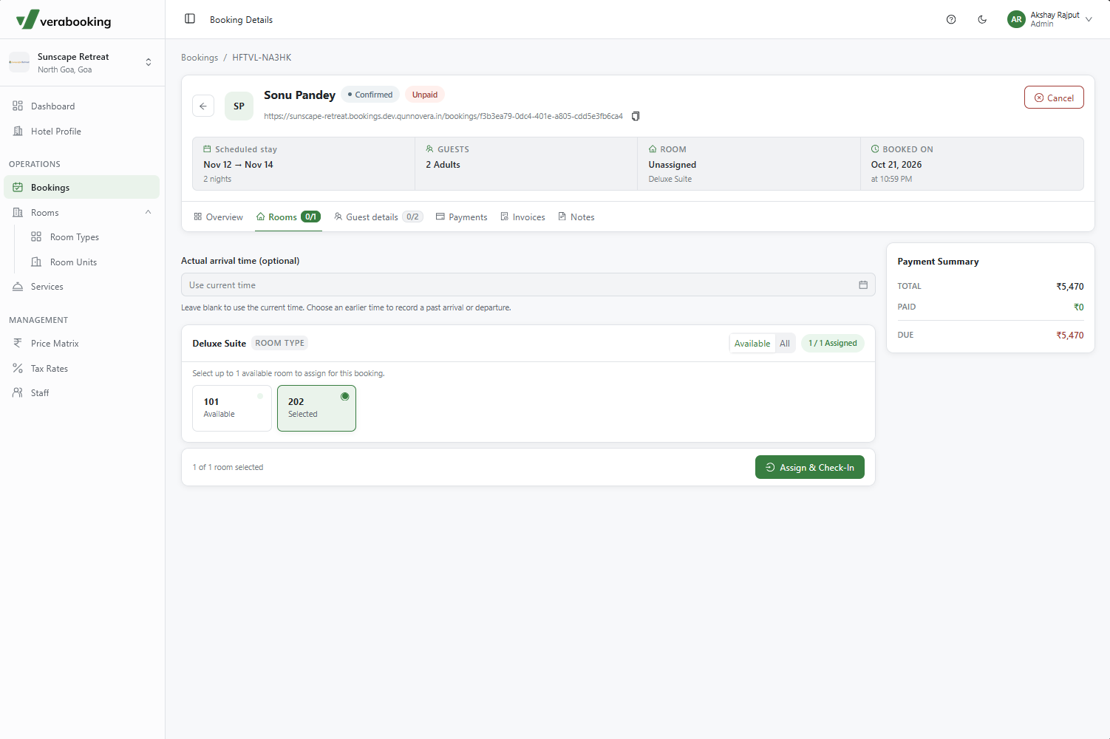This screenshot has width=1110, height=739.
Task: Click the AR user avatar
Action: coord(1016,19)
